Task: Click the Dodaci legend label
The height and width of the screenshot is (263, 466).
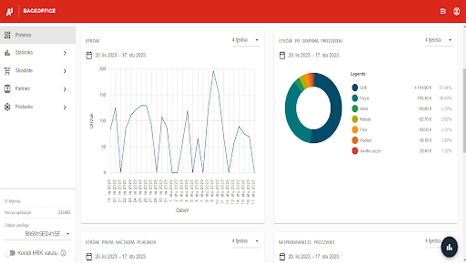Action: click(x=366, y=140)
